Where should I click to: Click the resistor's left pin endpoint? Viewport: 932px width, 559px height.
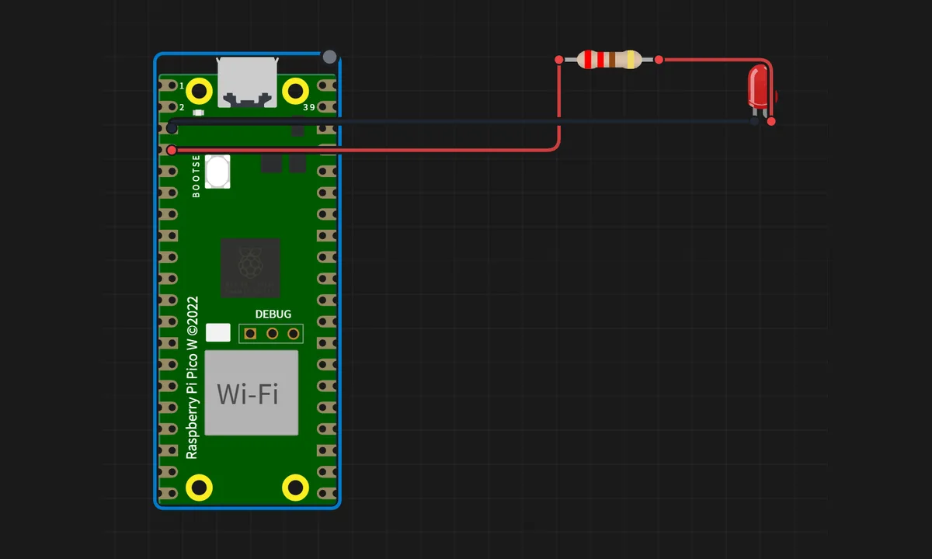559,59
